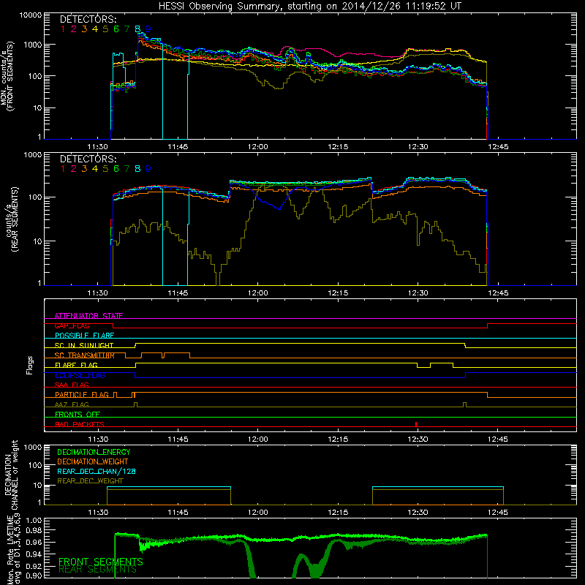Click the REAR_DEC_CHAN/128 legend entry
The image size is (585, 585).
click(x=97, y=471)
